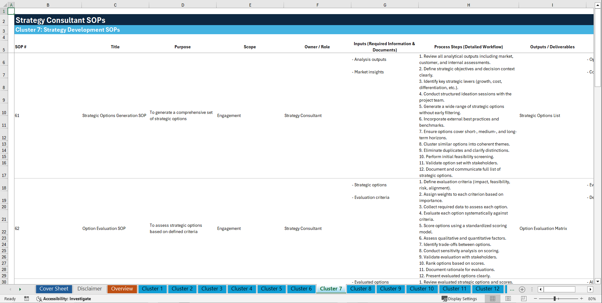The image size is (602, 303).
Task: Go to the Overview sheet tab
Action: click(x=122, y=289)
